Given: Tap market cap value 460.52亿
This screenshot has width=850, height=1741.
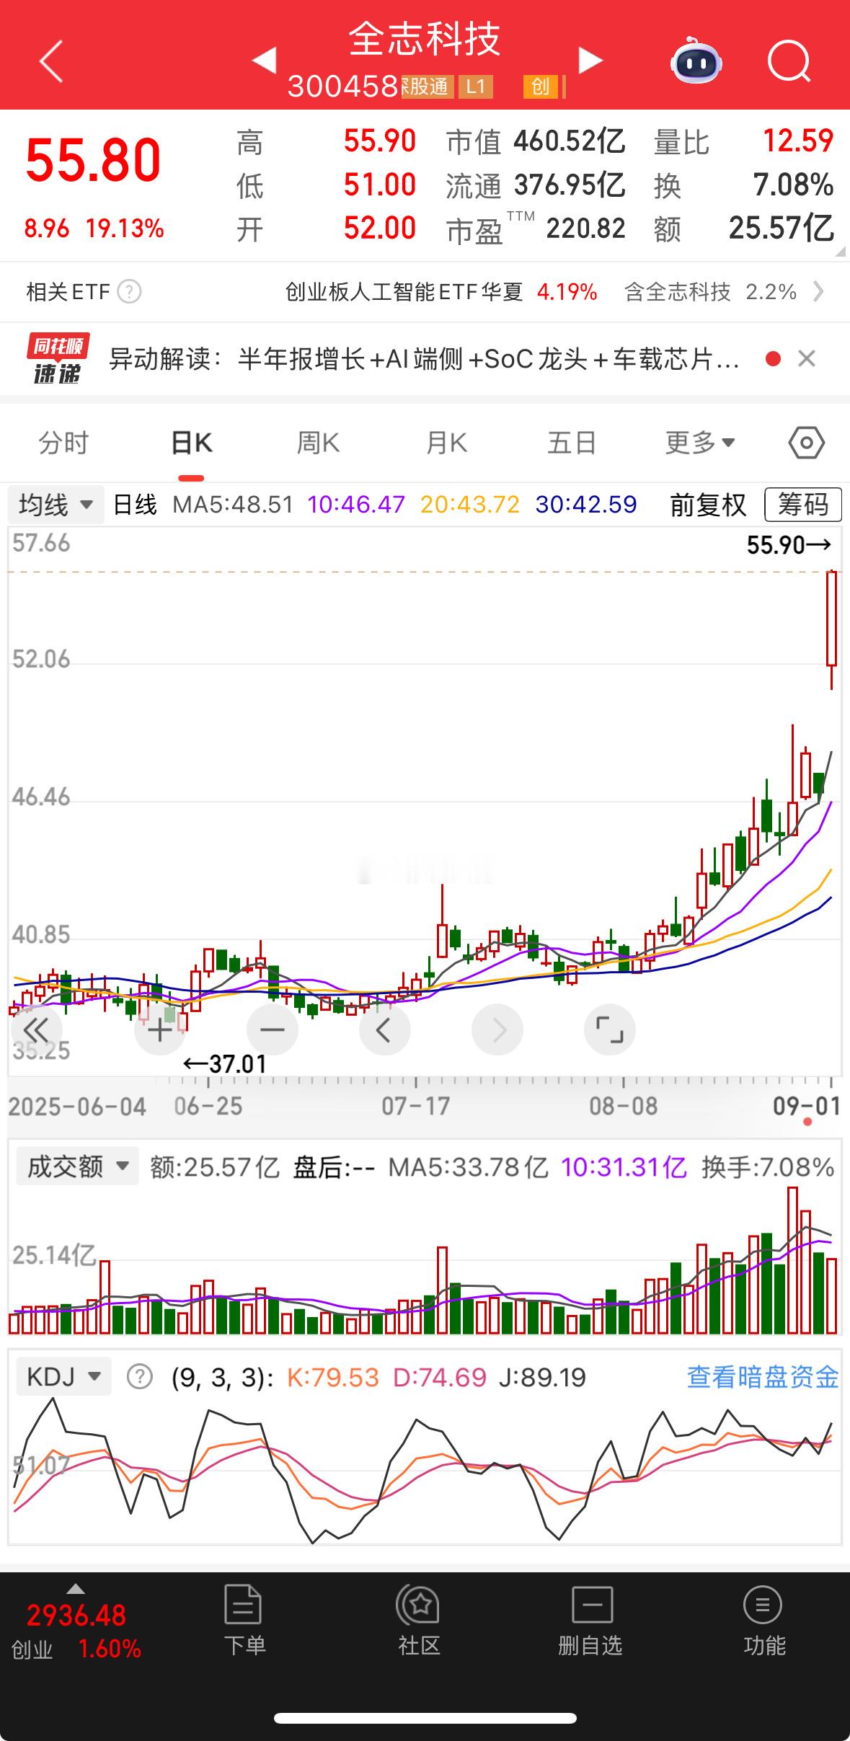Looking at the screenshot, I should (570, 141).
